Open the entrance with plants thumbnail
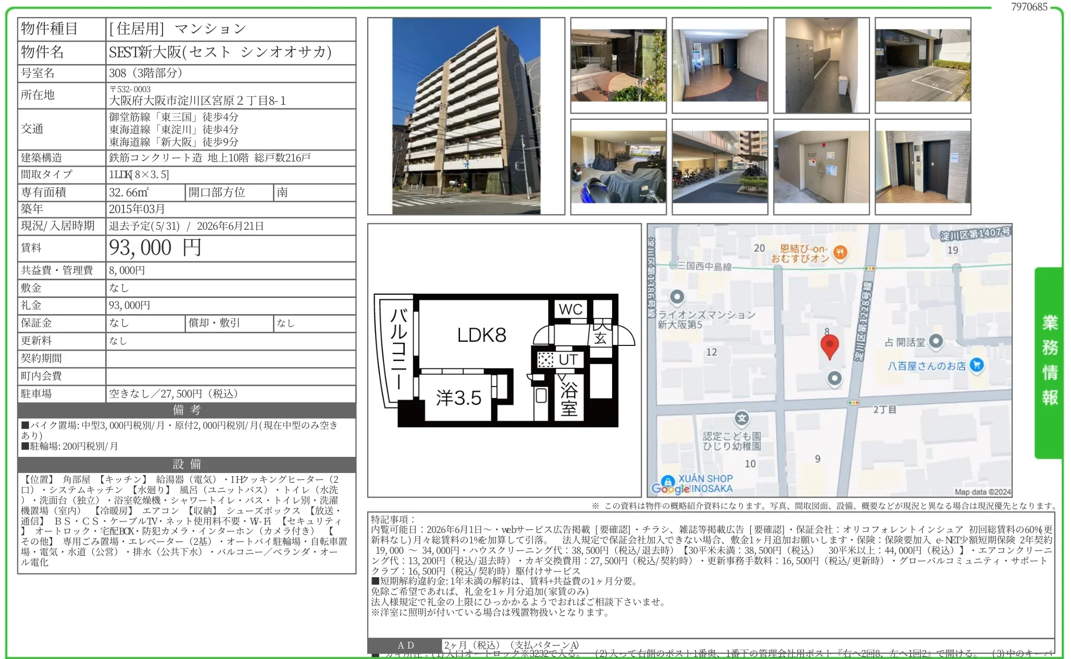The height and width of the screenshot is (659, 1071). pos(618,65)
